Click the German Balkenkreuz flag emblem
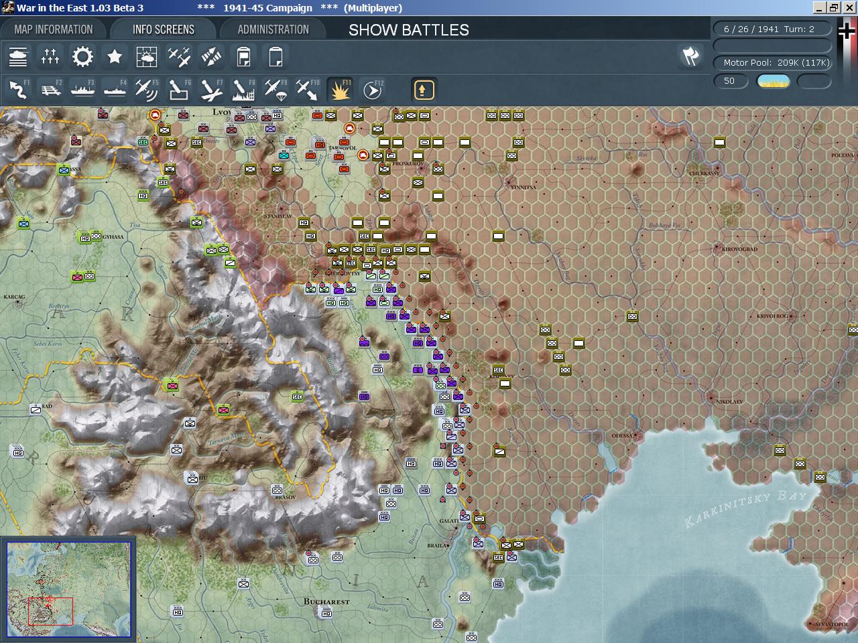 [x=847, y=31]
